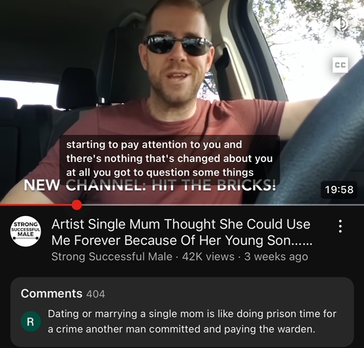Viewport: 364px width, 348px height.
Task: Open the Strong Successful Male channel avatar
Action: [x=26, y=231]
